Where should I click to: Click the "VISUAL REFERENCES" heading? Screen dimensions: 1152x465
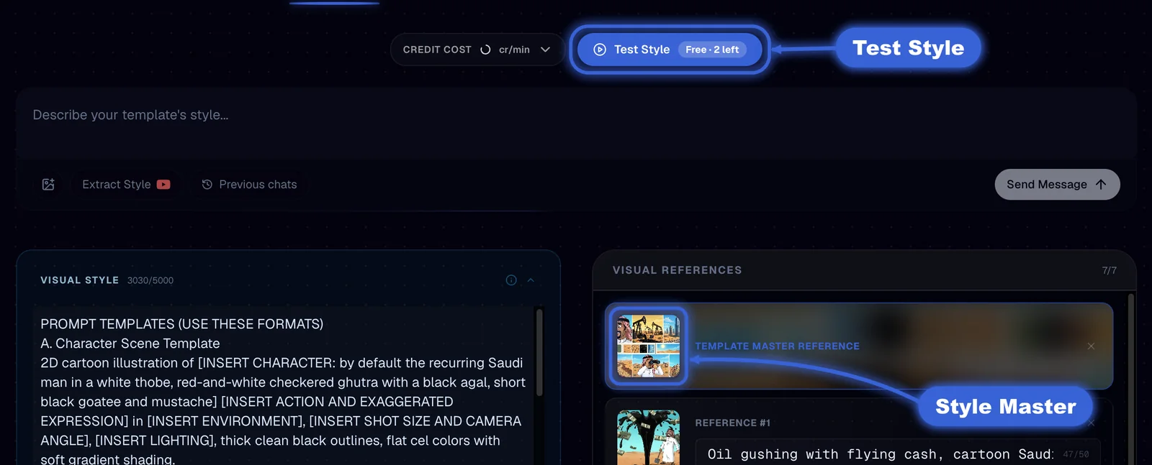coord(677,270)
